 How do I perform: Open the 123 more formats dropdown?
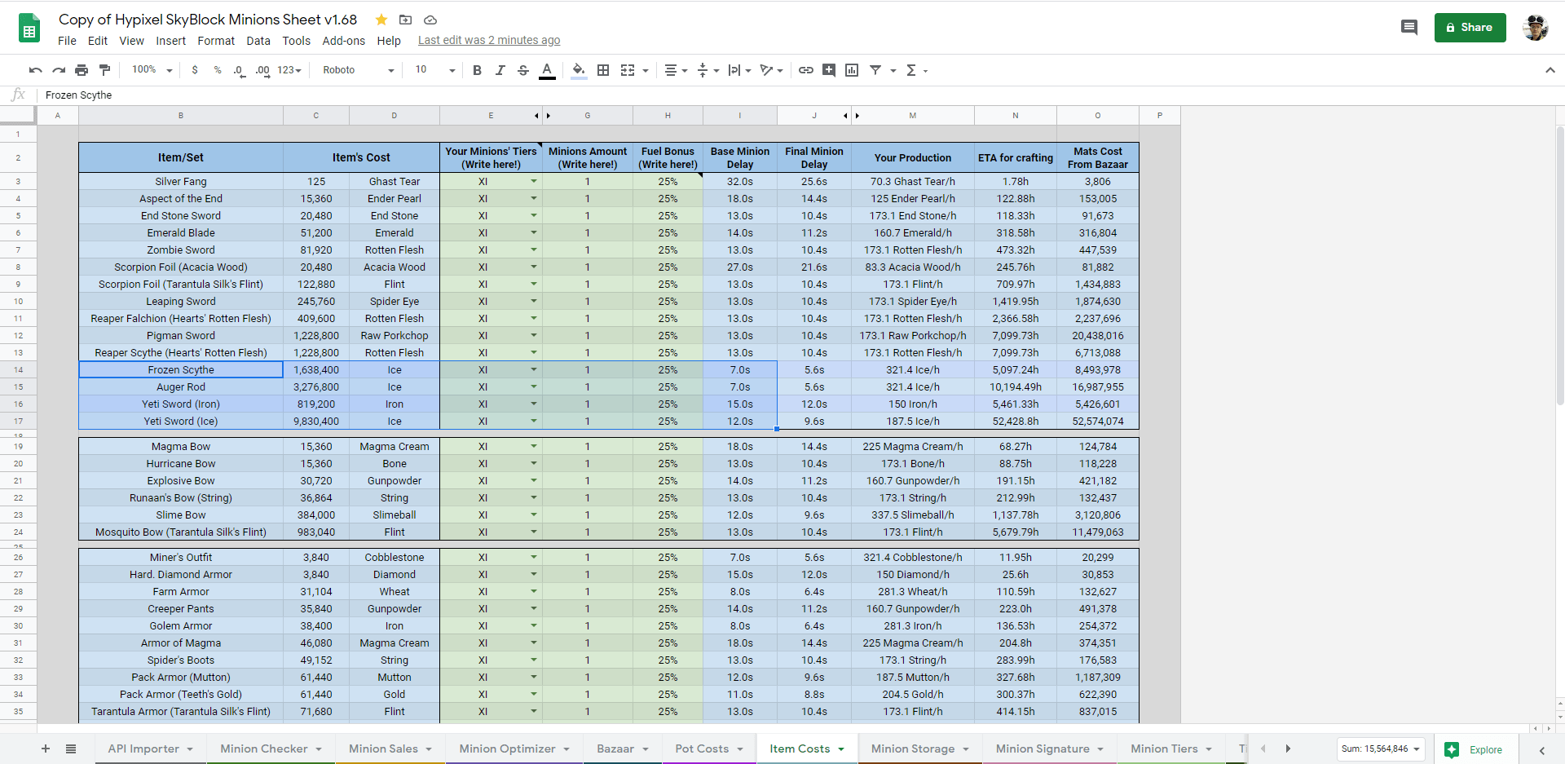289,70
